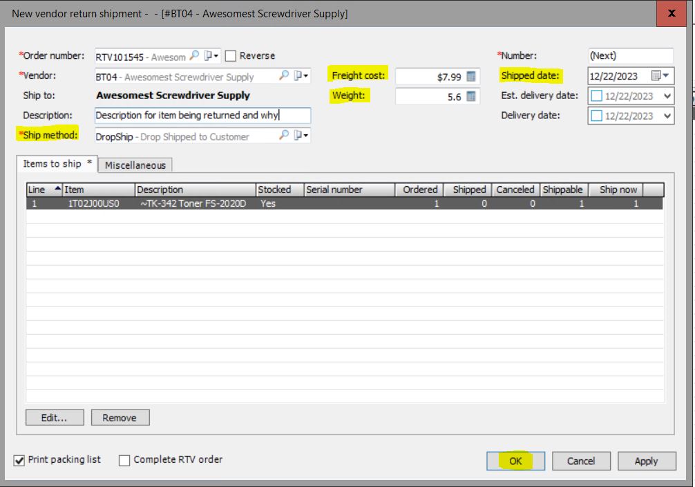Screen dimensions: 695x487
Task: Open the Shipped date calendar picker
Action: (x=660, y=76)
